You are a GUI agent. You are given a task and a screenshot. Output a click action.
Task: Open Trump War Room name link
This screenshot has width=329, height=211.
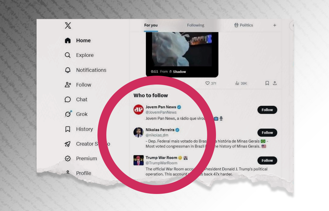pyautogui.click(x=161, y=157)
